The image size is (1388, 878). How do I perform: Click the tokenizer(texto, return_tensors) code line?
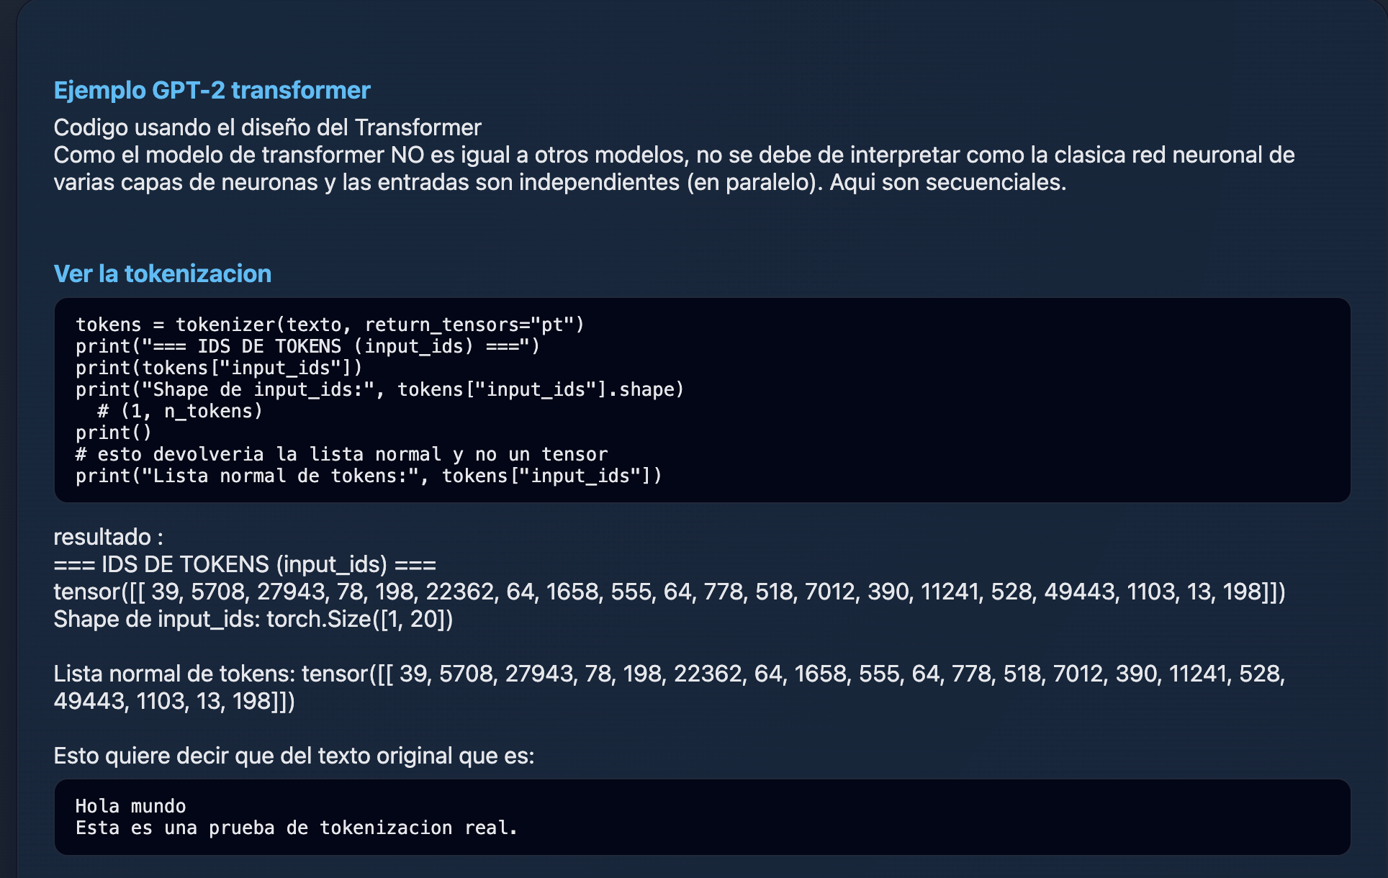coord(330,325)
